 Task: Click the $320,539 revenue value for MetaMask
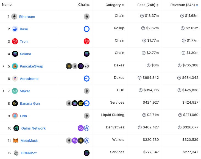point(190,140)
